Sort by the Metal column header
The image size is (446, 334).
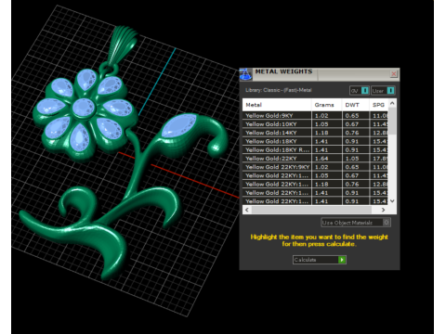(277, 105)
